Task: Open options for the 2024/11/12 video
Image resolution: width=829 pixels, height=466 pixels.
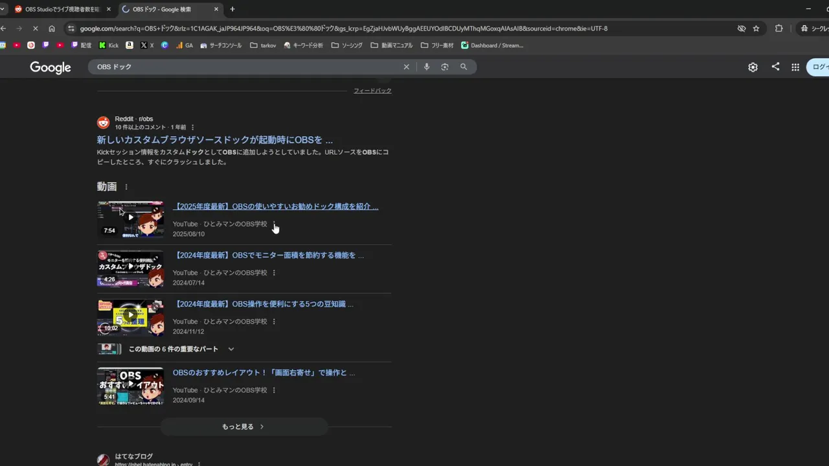Action: [x=274, y=322]
